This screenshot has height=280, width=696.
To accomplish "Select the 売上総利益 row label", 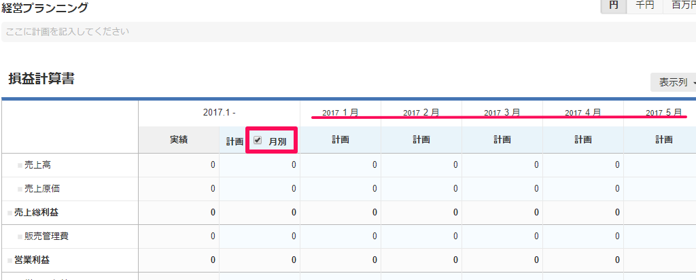I will click(37, 213).
